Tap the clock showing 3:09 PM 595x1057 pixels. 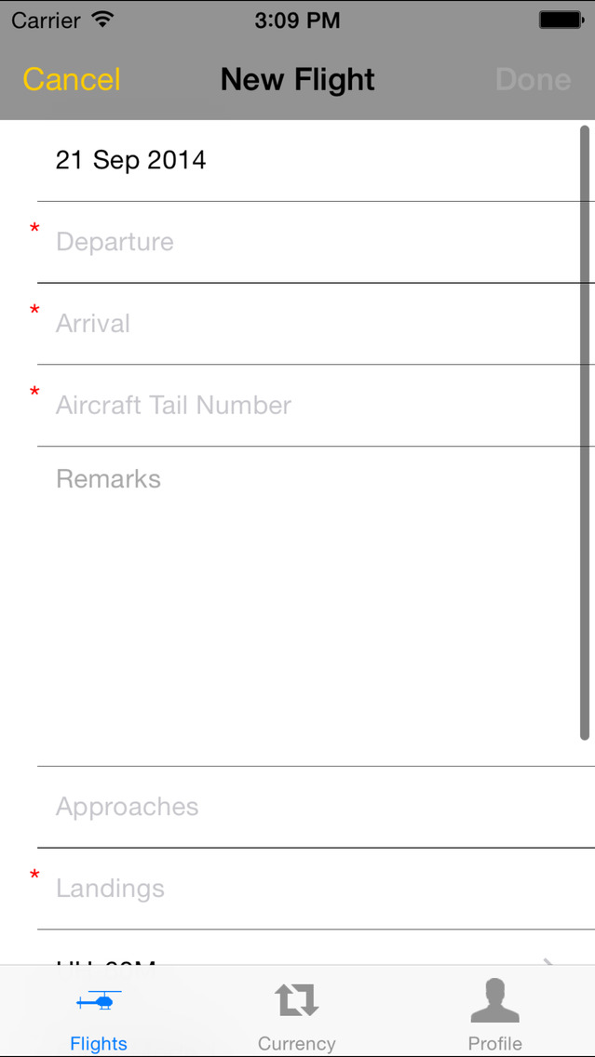(297, 19)
